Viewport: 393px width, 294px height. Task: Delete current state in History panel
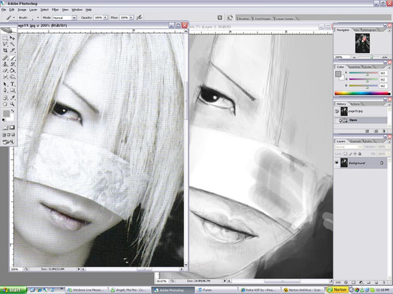click(384, 131)
